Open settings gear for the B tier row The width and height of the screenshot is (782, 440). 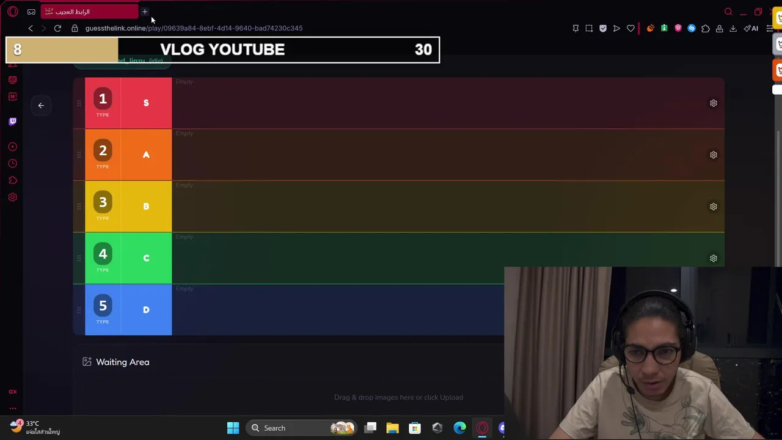coord(713,207)
